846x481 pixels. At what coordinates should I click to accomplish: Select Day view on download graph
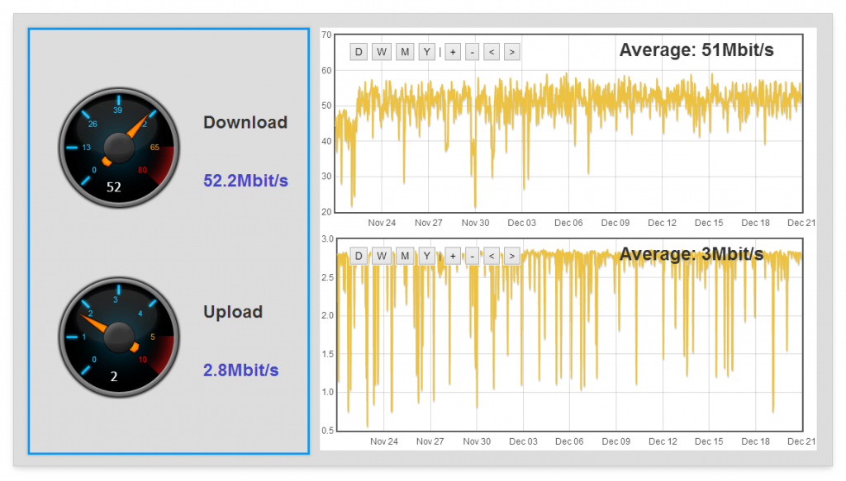point(359,51)
